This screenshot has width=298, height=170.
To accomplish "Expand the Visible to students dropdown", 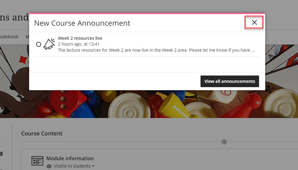I will 74,166.
